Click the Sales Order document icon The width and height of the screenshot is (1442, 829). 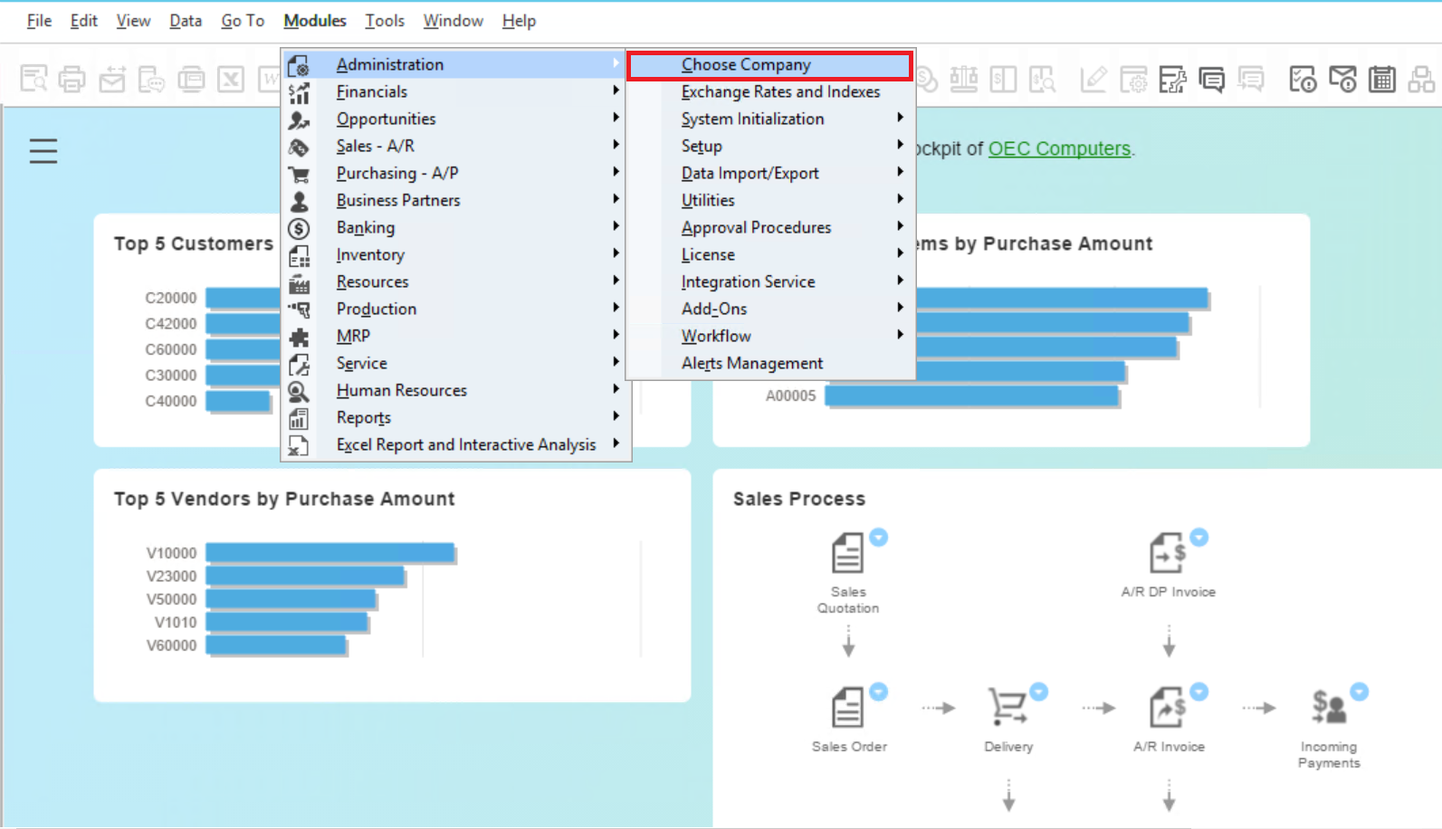[847, 708]
